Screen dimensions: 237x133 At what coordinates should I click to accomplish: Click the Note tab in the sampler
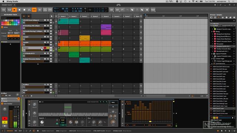pos(113,102)
